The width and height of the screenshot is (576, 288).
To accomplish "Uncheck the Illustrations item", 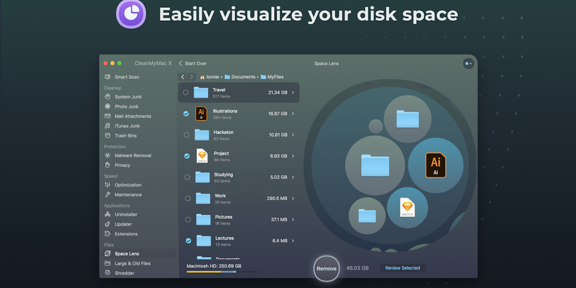I will tap(186, 114).
